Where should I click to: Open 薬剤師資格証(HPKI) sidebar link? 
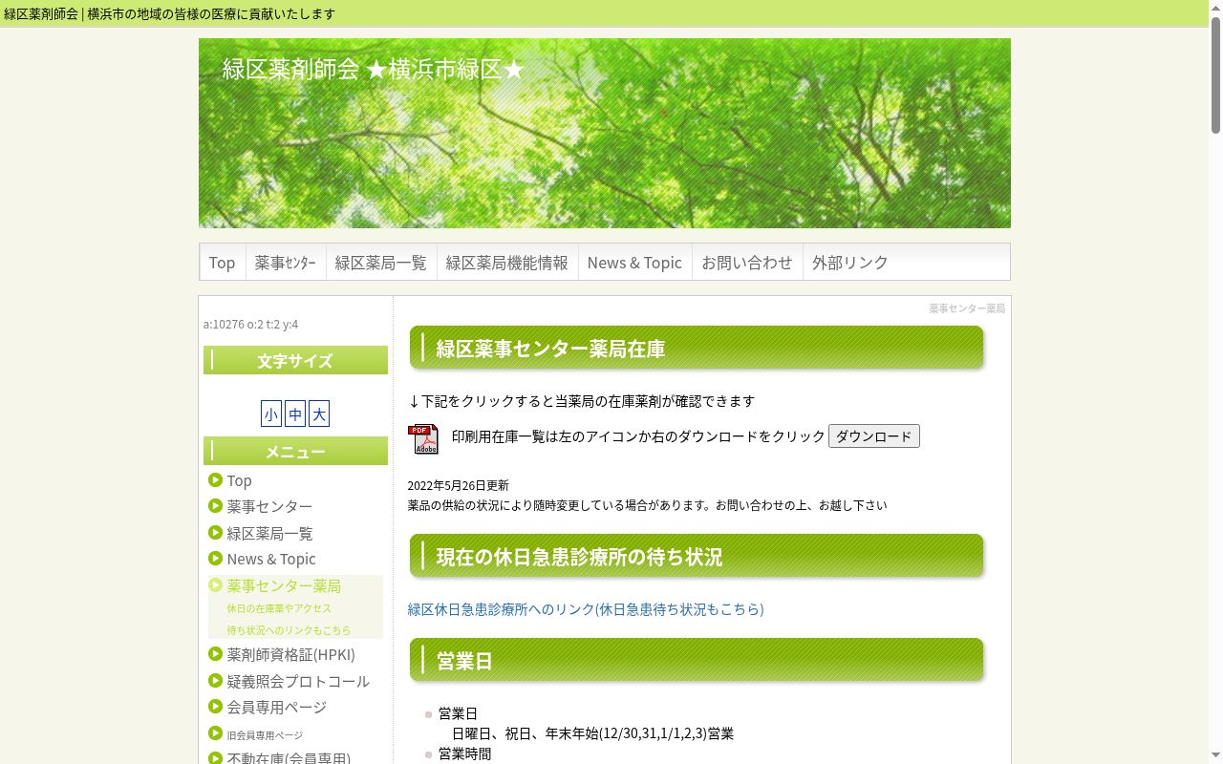[x=290, y=654]
